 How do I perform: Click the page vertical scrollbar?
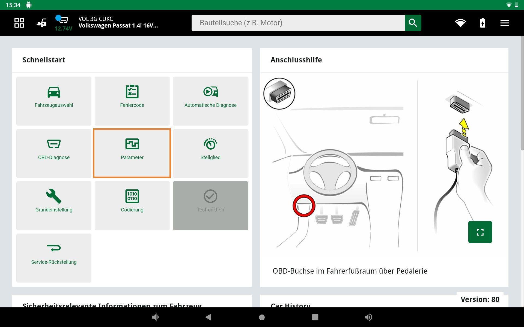point(522,93)
